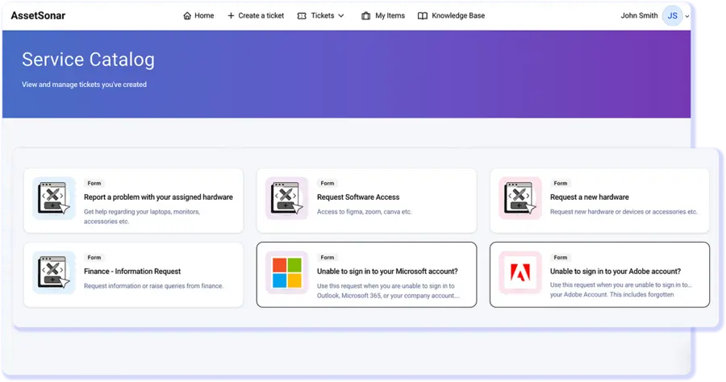
Task: Click the JS avatar circle
Action: 672,16
